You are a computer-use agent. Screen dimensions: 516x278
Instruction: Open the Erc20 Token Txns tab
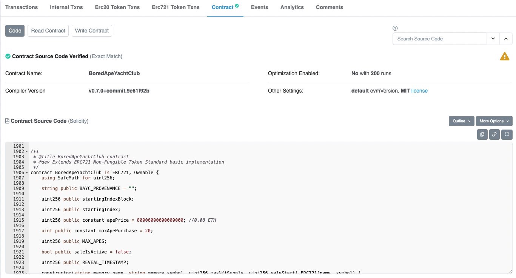(x=117, y=7)
